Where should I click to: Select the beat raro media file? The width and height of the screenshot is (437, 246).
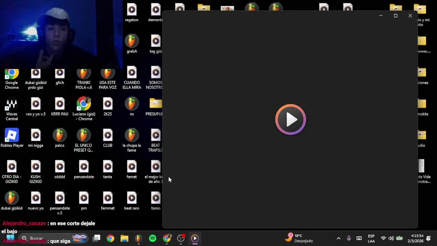click(x=132, y=201)
